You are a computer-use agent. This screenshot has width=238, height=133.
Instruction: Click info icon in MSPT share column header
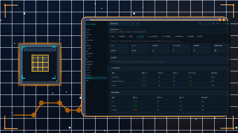[196, 73]
